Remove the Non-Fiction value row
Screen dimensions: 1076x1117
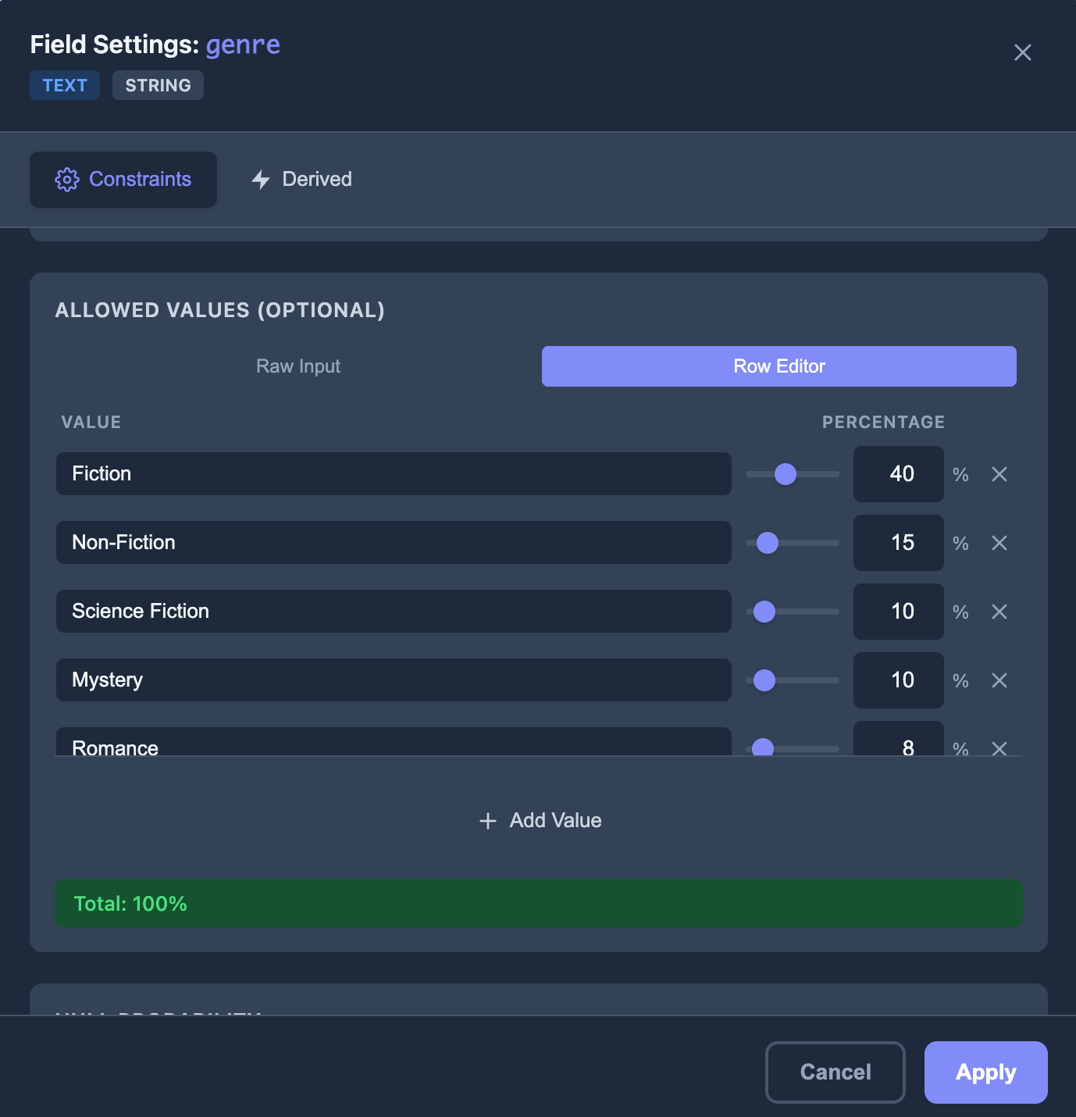pyautogui.click(x=999, y=543)
